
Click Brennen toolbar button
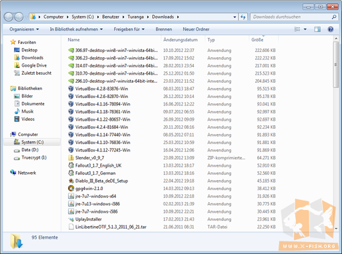click(x=164, y=29)
